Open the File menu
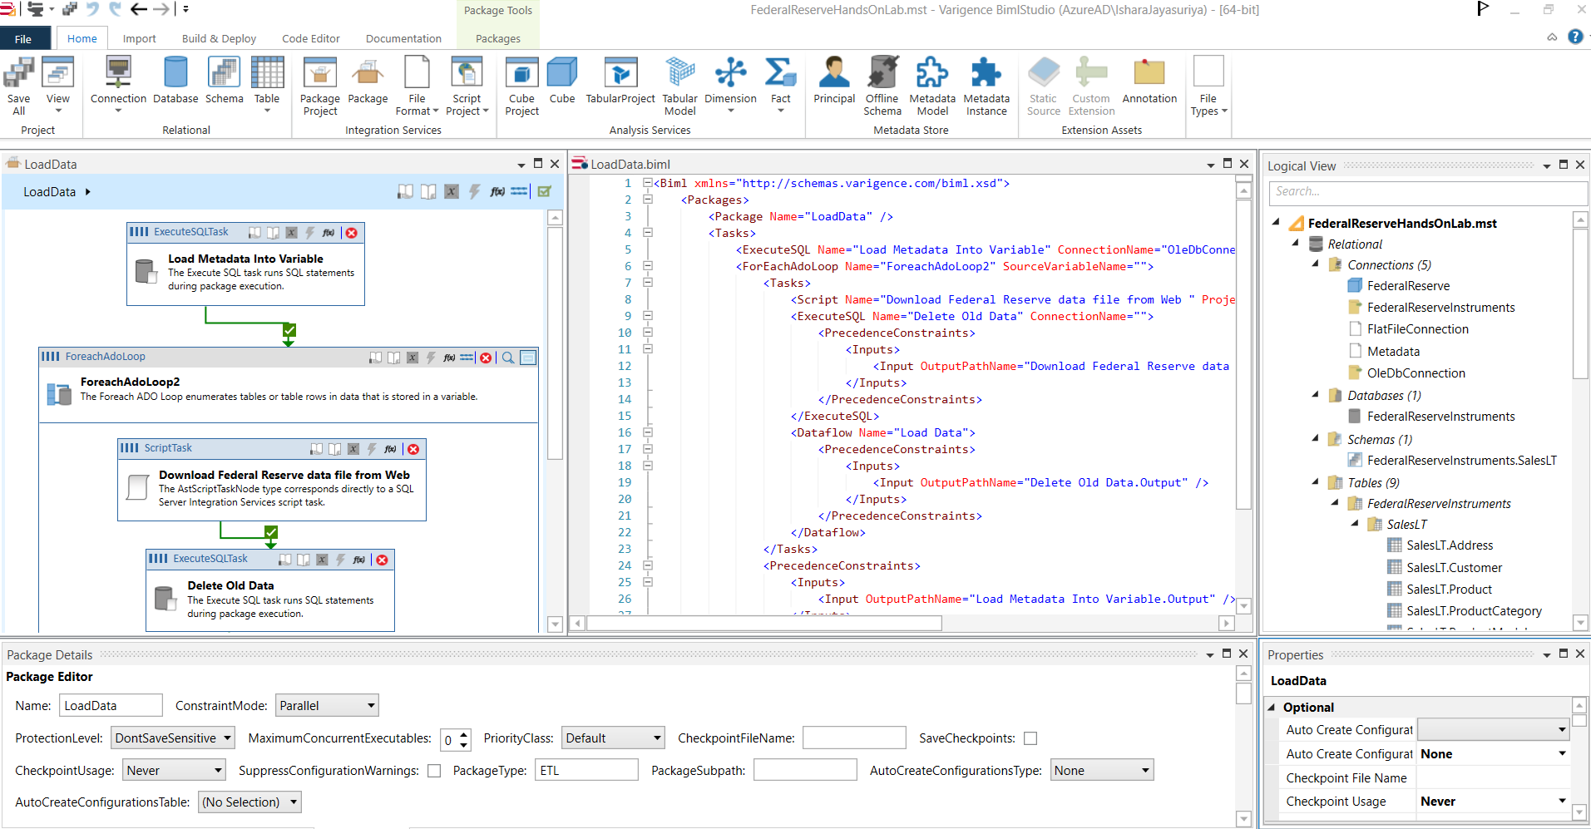The width and height of the screenshot is (1591, 829). 22,38
